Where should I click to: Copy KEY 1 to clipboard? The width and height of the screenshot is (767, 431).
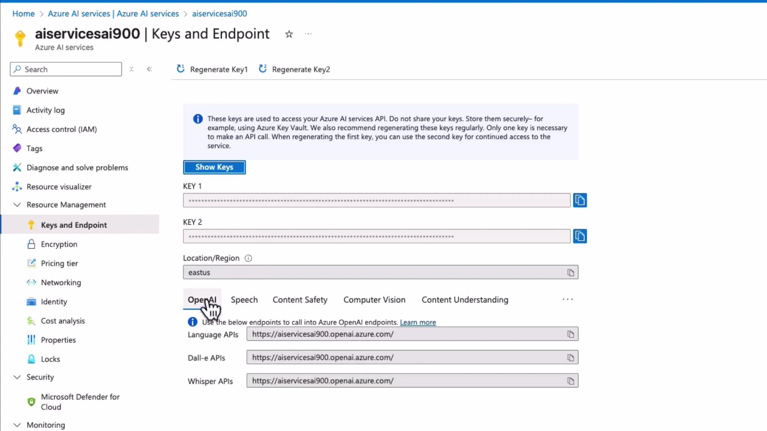(580, 200)
